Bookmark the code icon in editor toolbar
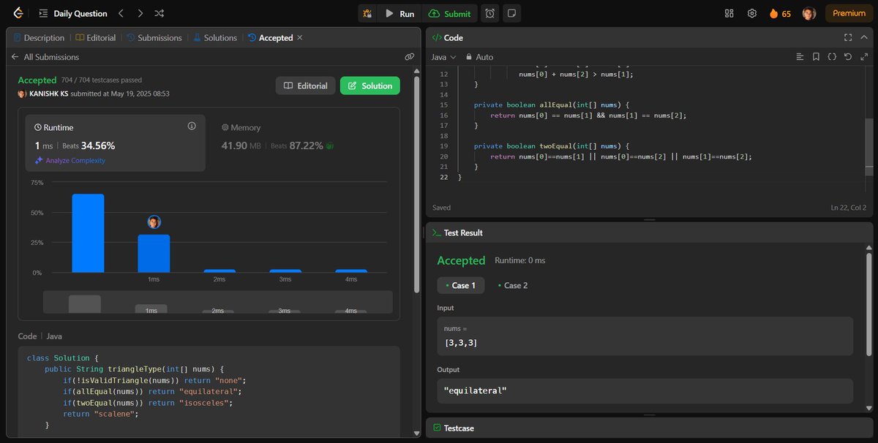 pos(816,56)
